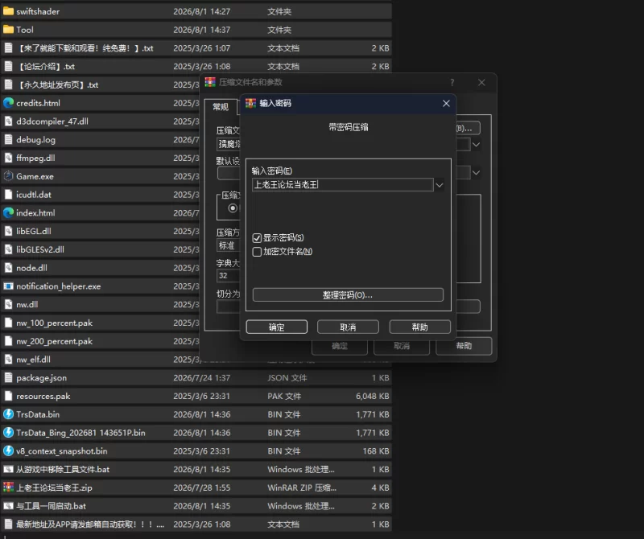
Task: Click the 从游戏中移除工具文件.bat icon
Action: coord(8,469)
